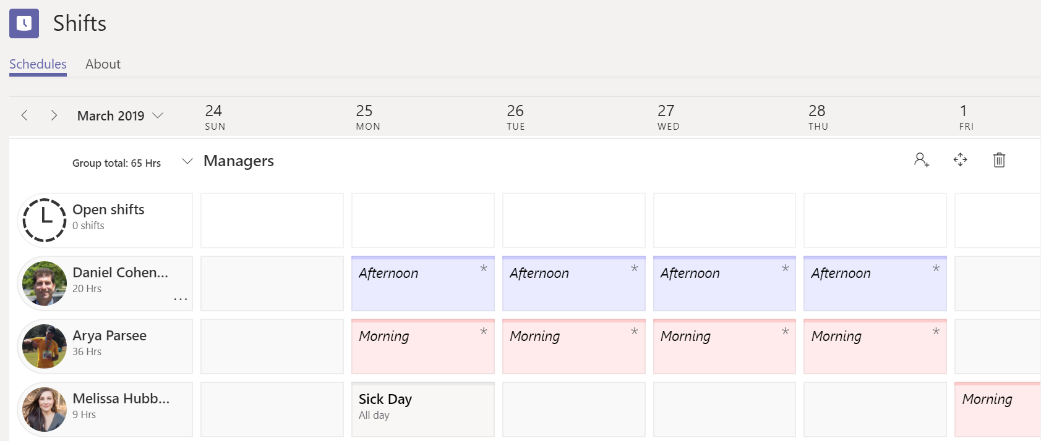Click the move group arrows icon

pyautogui.click(x=960, y=160)
